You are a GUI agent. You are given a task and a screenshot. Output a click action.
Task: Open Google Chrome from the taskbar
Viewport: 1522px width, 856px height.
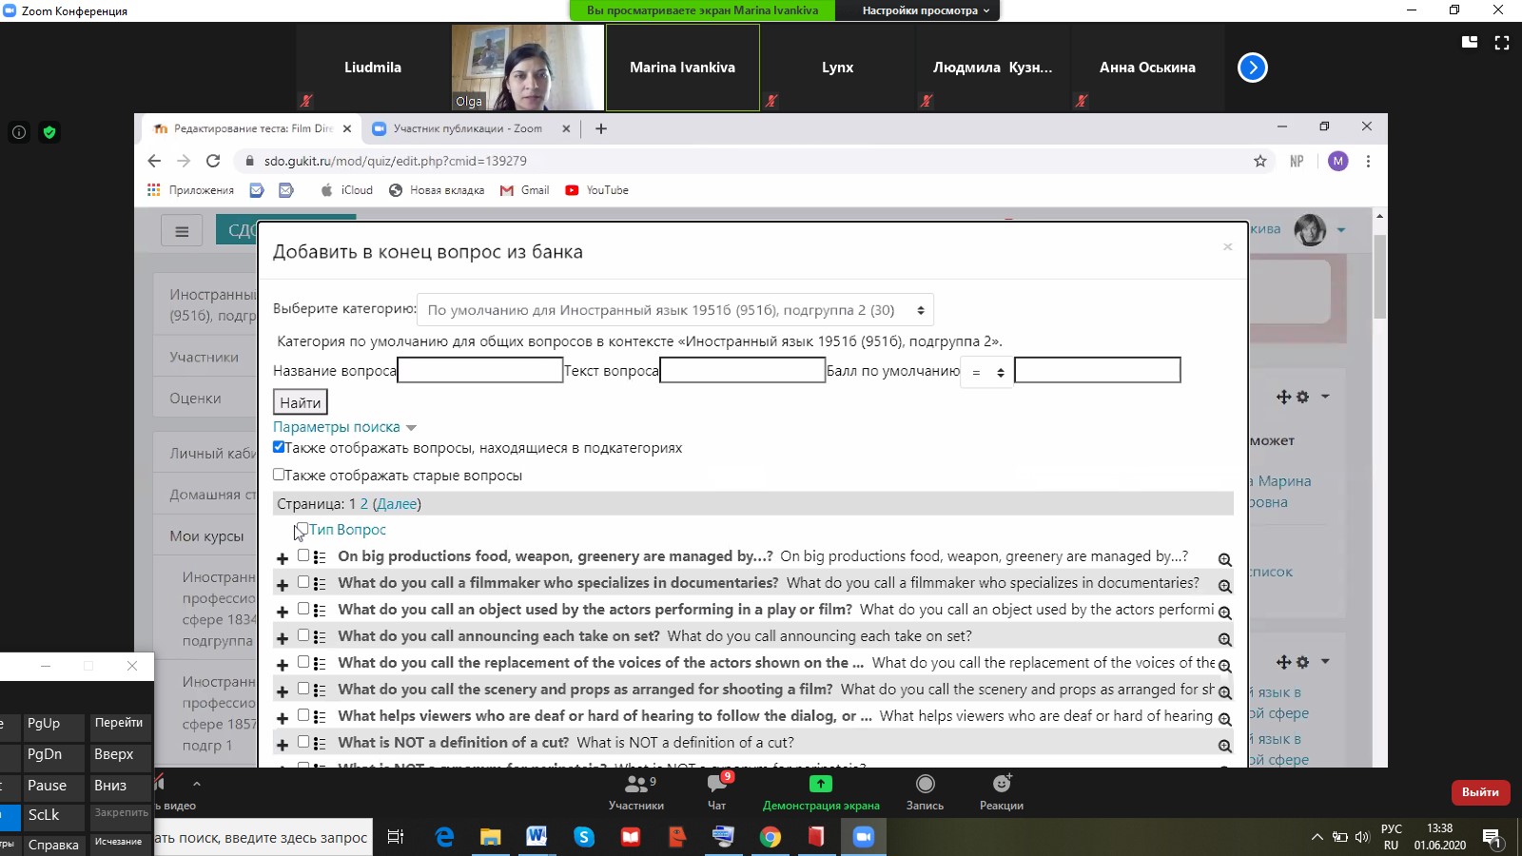pos(771,837)
